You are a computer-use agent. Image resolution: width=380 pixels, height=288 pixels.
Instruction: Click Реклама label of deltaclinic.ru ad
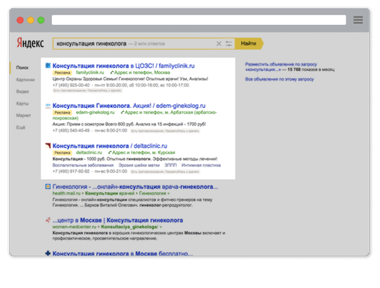[62, 152]
